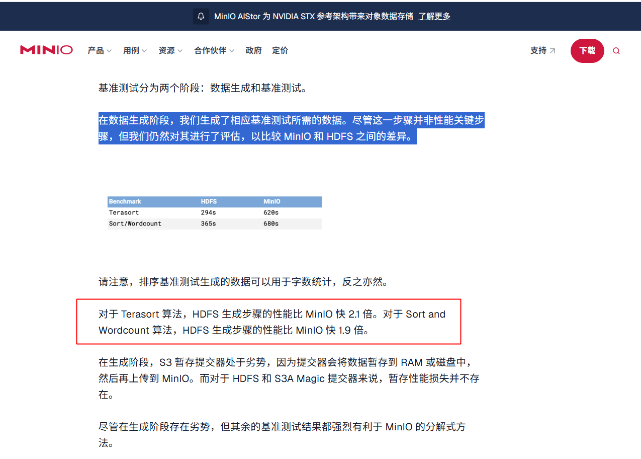Screen dimensions: 641x459
Task: Go to the 定价 page
Action: coord(280,50)
